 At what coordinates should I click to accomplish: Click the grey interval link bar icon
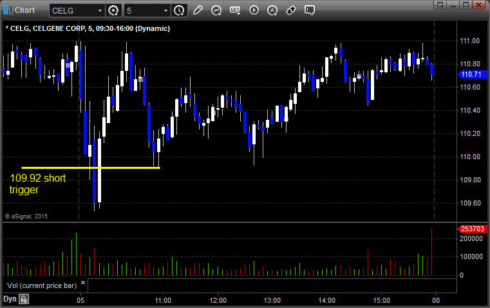pyautogui.click(x=11, y=10)
